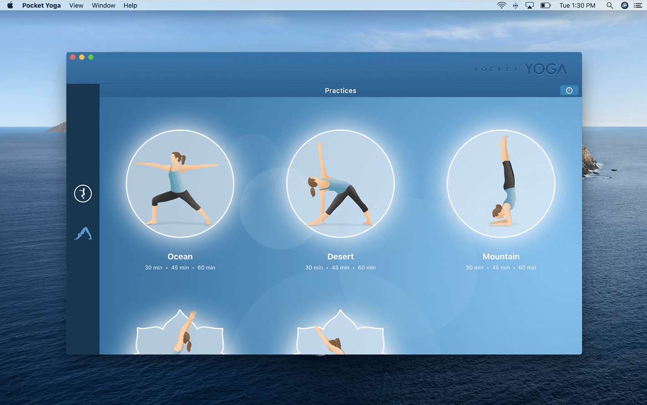This screenshot has width=647, height=405.
Task: Open the Help menu
Action: tap(130, 5)
